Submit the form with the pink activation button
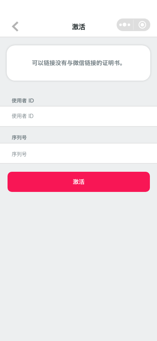 [79, 182]
